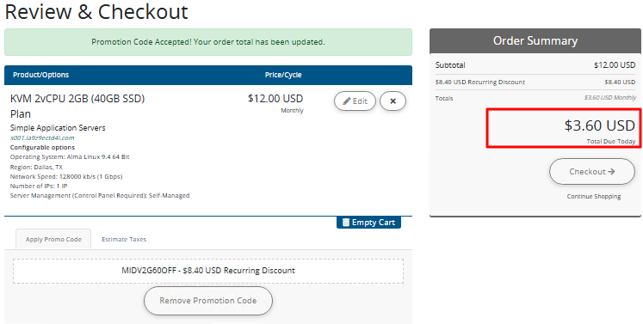Click the Edit button text
The image size is (643, 324).
pos(360,101)
